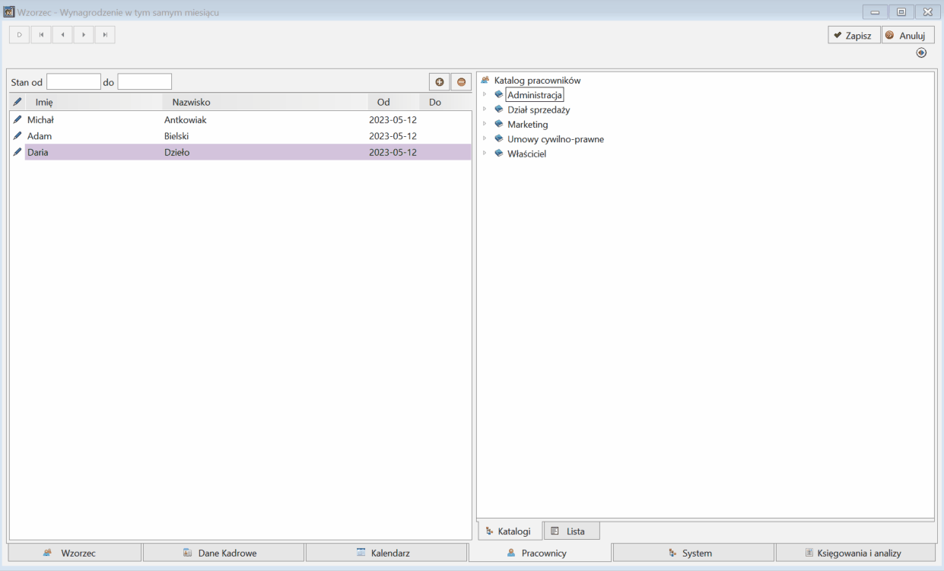
Task: Go to first record navigation icon
Action: (x=41, y=34)
